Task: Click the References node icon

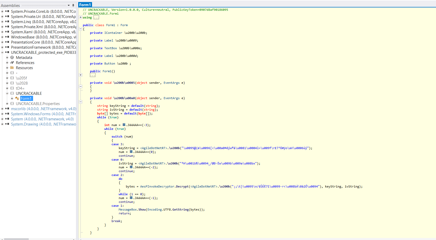Action: (x=12, y=62)
